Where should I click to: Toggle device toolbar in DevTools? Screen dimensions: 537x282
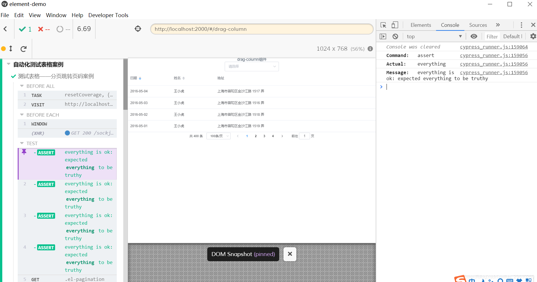(395, 25)
